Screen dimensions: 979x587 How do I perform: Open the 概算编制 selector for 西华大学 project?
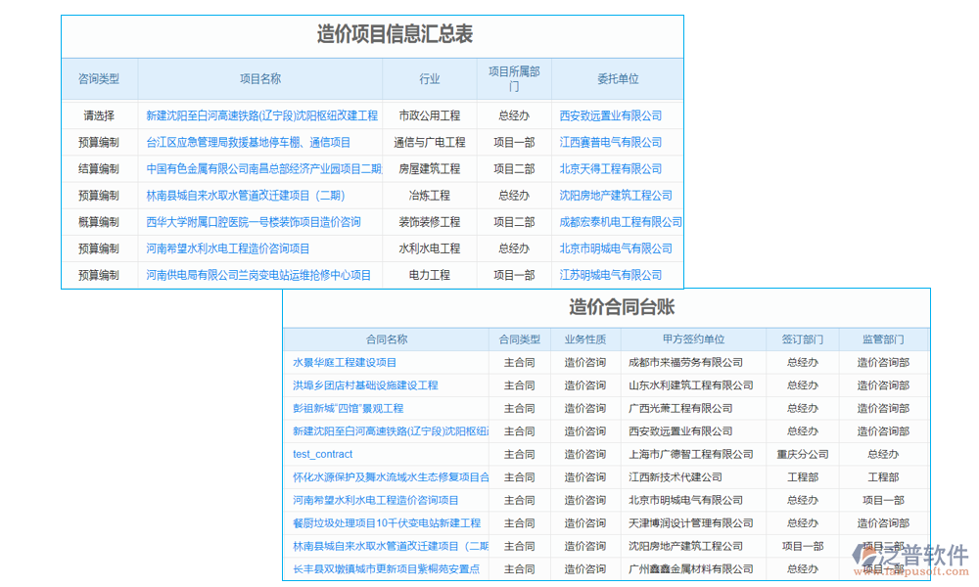pyautogui.click(x=99, y=221)
